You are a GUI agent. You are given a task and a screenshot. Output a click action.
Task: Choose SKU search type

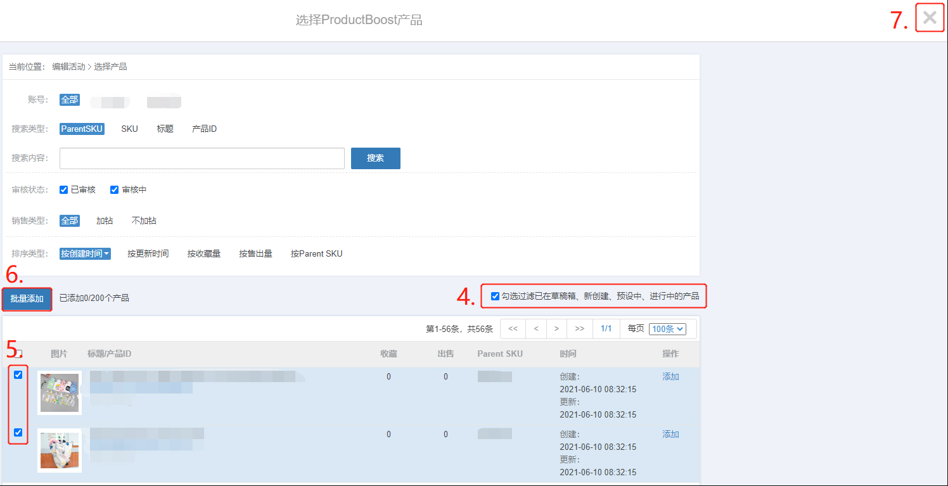pyautogui.click(x=129, y=129)
